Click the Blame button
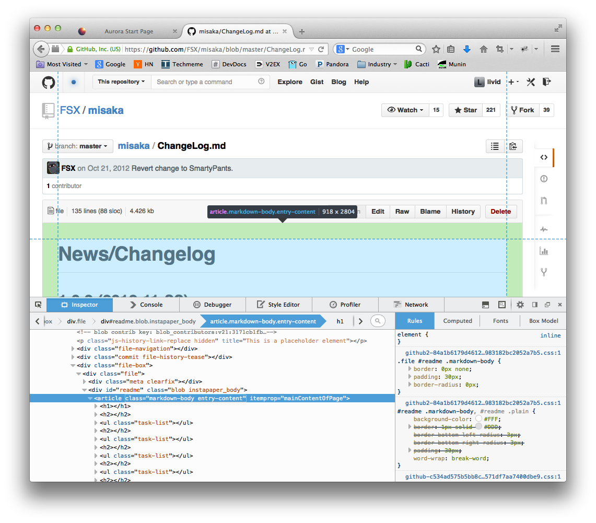596x523 pixels. (x=430, y=212)
